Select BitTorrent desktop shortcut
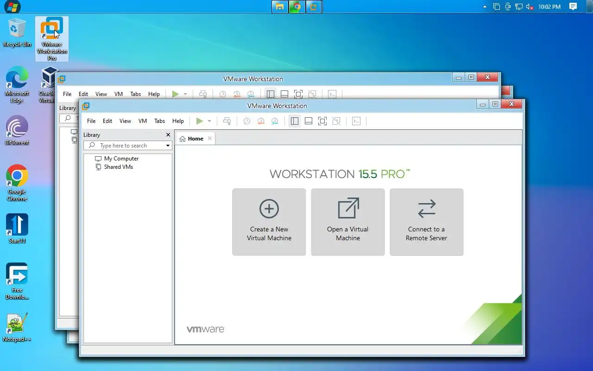This screenshot has height=371, width=593. tap(17, 131)
